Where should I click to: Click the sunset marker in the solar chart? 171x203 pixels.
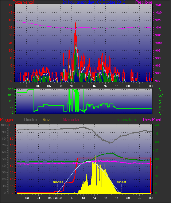[121, 182]
